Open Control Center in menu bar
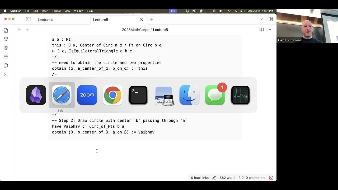The image size is (338, 190). coord(242,11)
